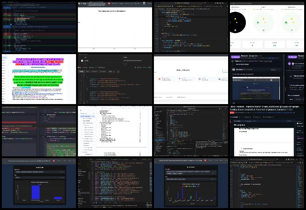Open the chart type dropdown above blue bar chart

pos(38,171)
